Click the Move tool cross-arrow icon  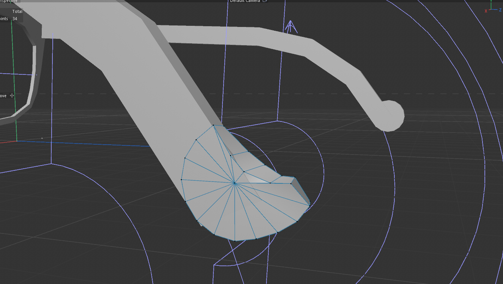[12, 96]
